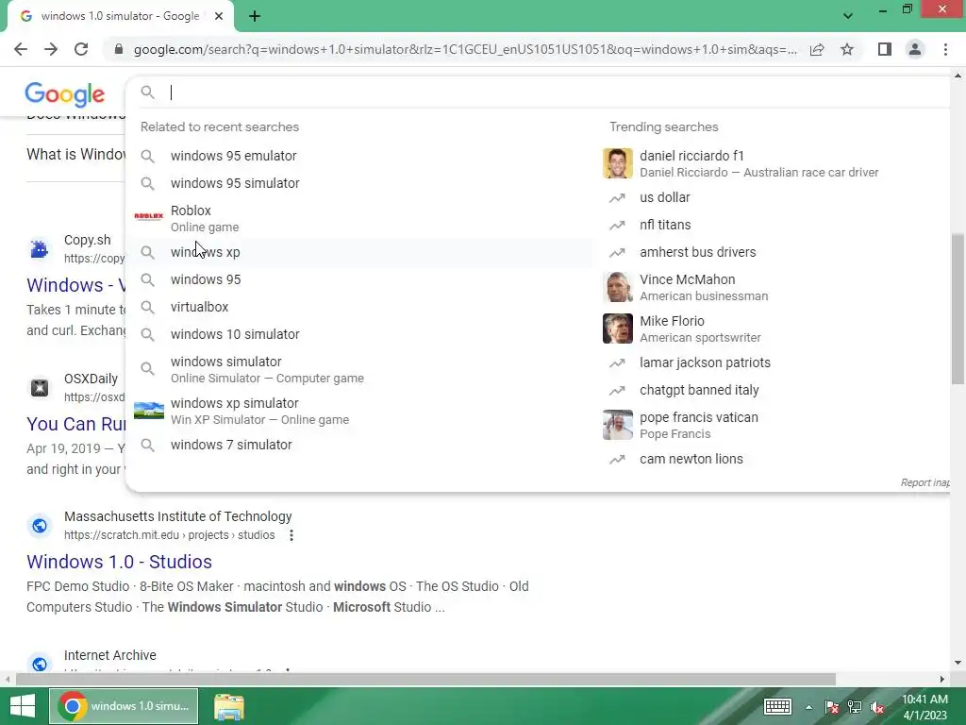Go forward with the browser forward arrow
This screenshot has width=966, height=725.
click(51, 49)
